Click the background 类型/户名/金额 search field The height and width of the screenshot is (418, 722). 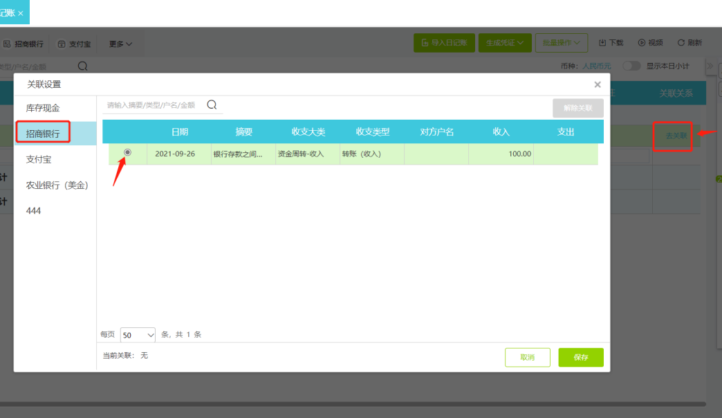pyautogui.click(x=37, y=67)
